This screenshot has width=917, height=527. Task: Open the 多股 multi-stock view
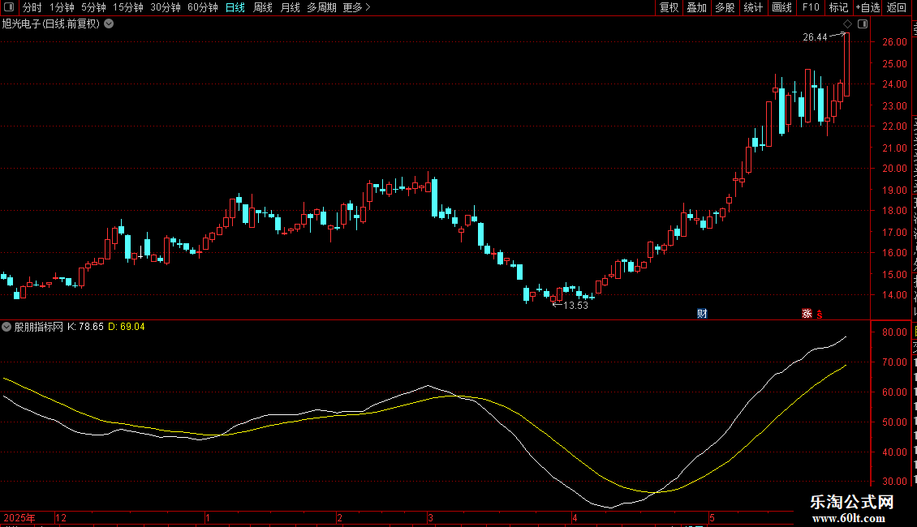click(725, 7)
